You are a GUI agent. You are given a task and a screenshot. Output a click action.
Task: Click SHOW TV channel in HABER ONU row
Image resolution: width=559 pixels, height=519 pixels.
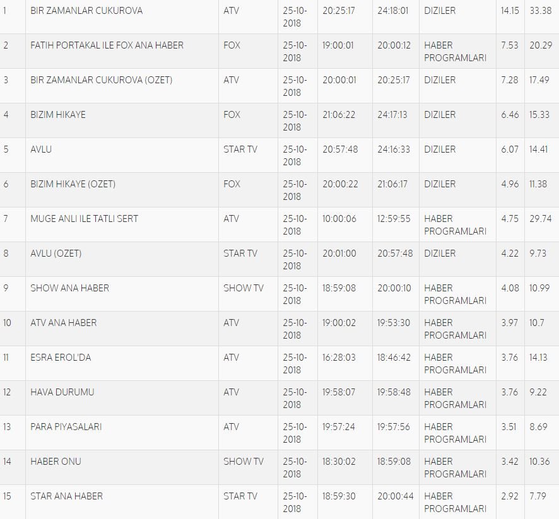[243, 462]
